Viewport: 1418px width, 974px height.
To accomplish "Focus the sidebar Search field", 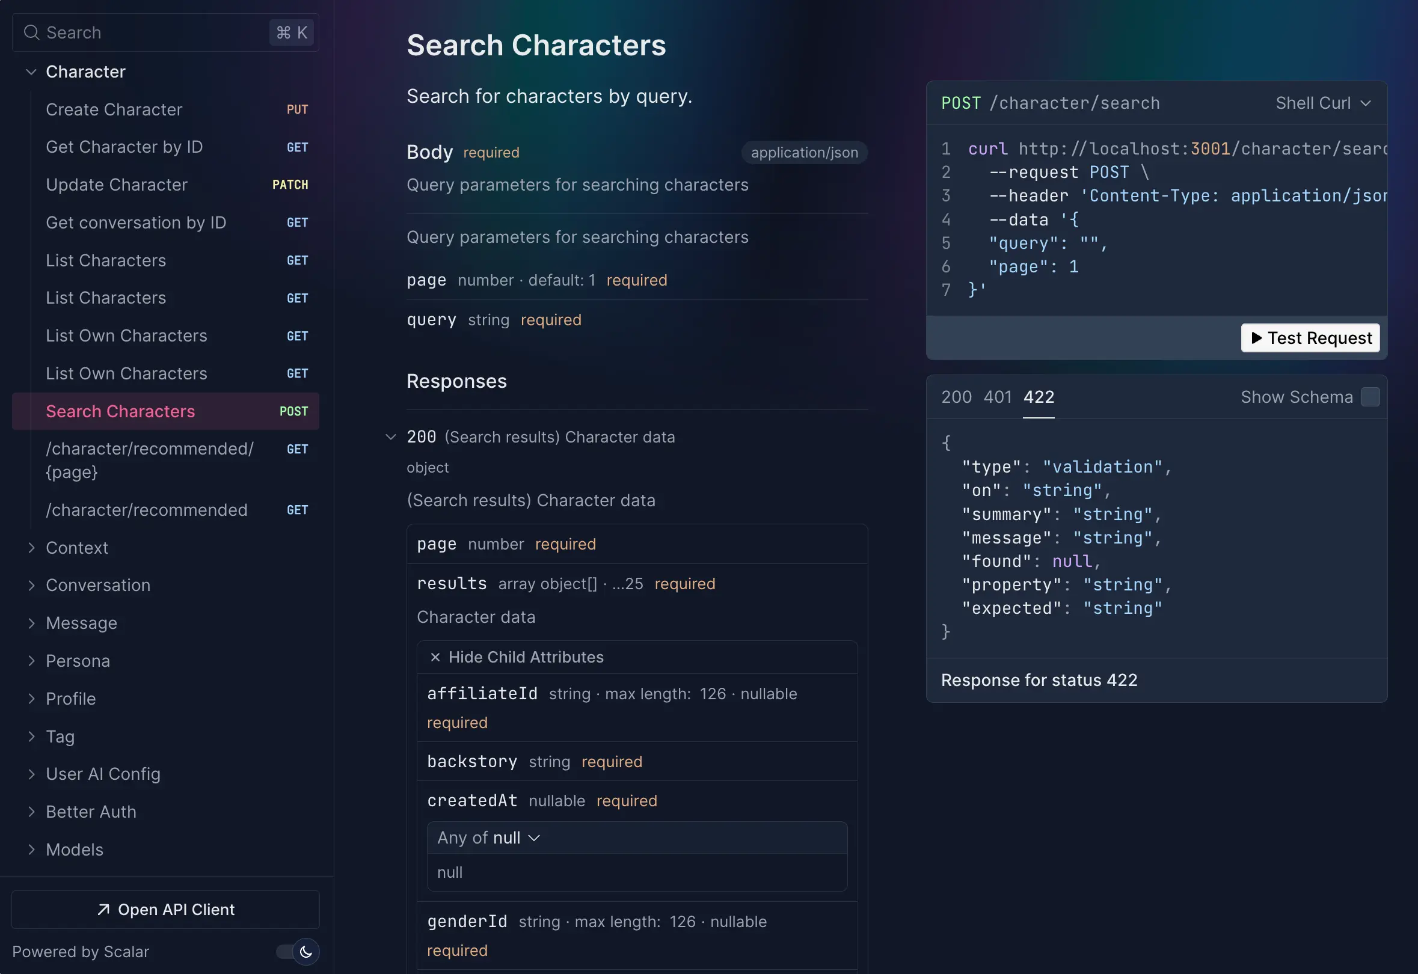I will point(153,32).
